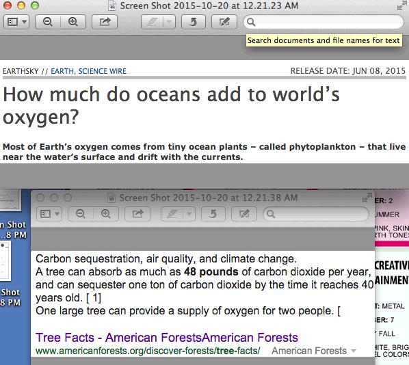This screenshot has width=409, height=365.
Task: Rotate button in the background 12.21.38 window
Action: 213,214
